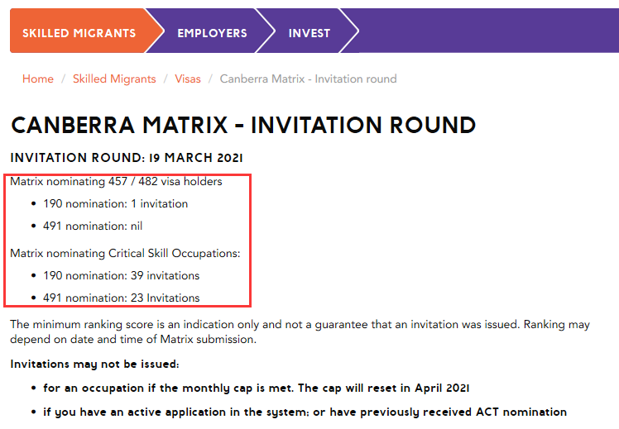Select the Invest navigation tab
This screenshot has height=429, width=619.
[x=309, y=33]
